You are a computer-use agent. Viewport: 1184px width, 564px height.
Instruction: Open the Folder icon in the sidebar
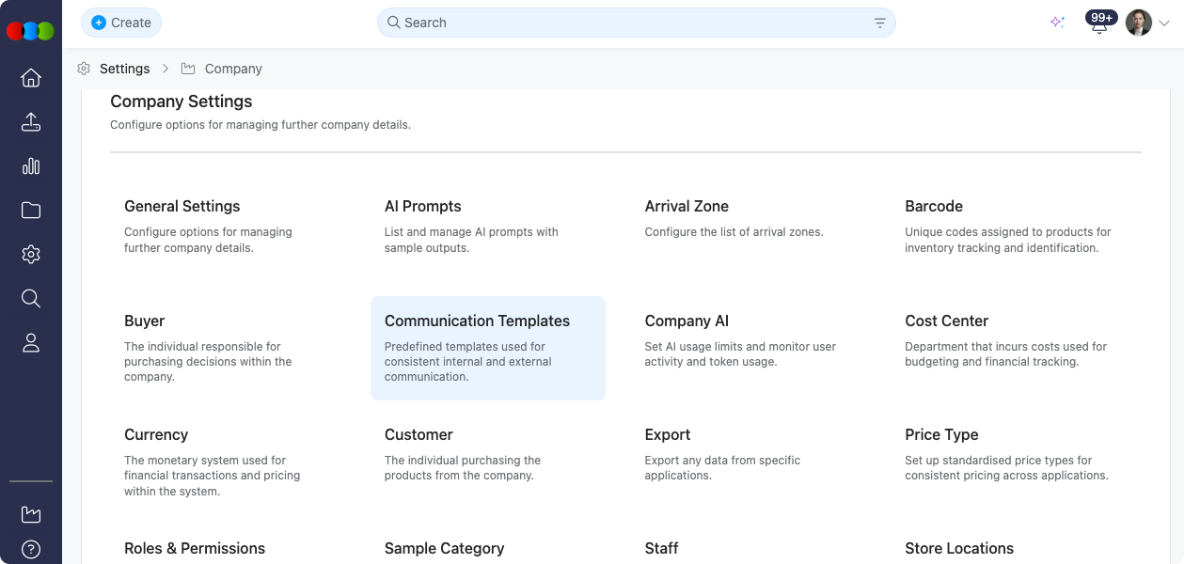pos(30,211)
